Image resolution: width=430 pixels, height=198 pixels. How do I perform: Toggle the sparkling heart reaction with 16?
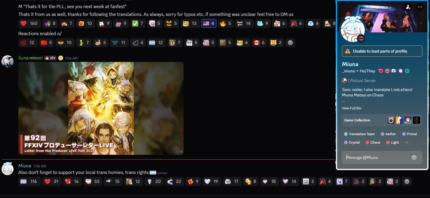tap(72, 181)
